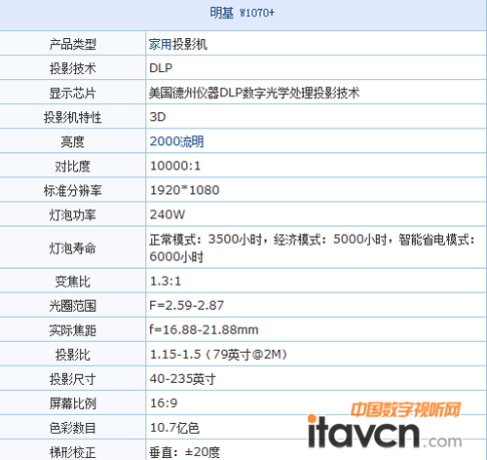Select the 3D feature value
The width and height of the screenshot is (487, 460).
[x=158, y=117]
